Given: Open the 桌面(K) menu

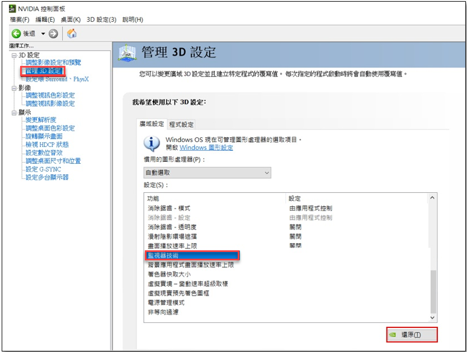Looking at the screenshot, I should pyautogui.click(x=70, y=20).
